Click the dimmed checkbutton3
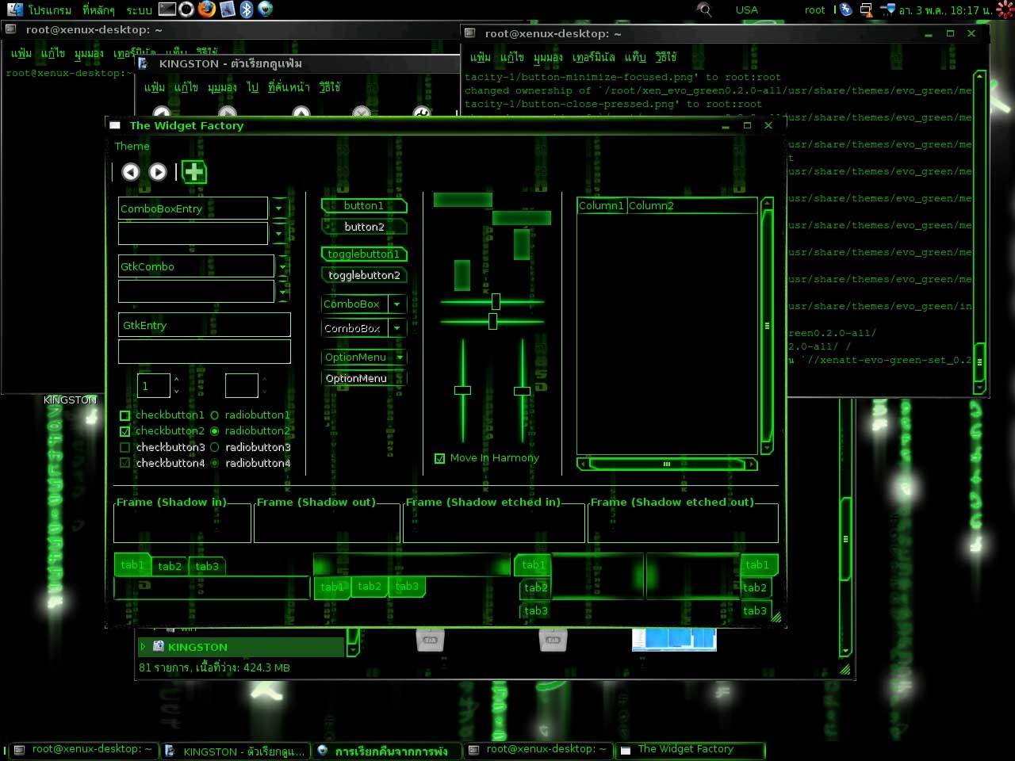1015x761 pixels. click(124, 447)
